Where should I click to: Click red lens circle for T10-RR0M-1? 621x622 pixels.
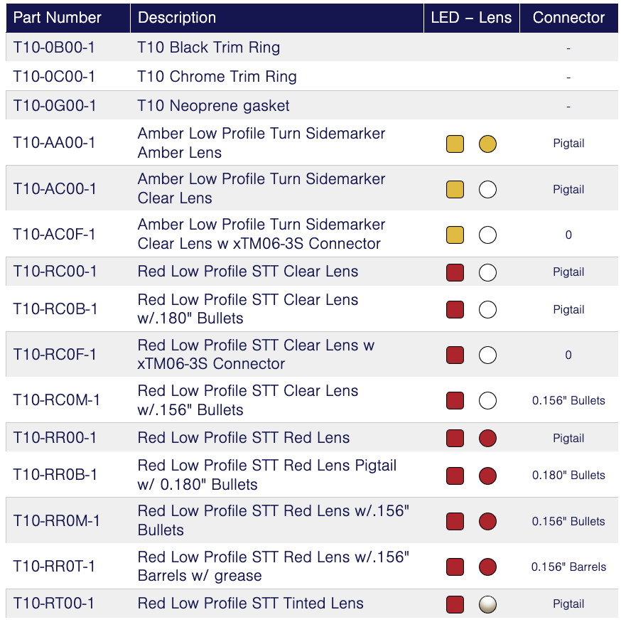point(487,521)
